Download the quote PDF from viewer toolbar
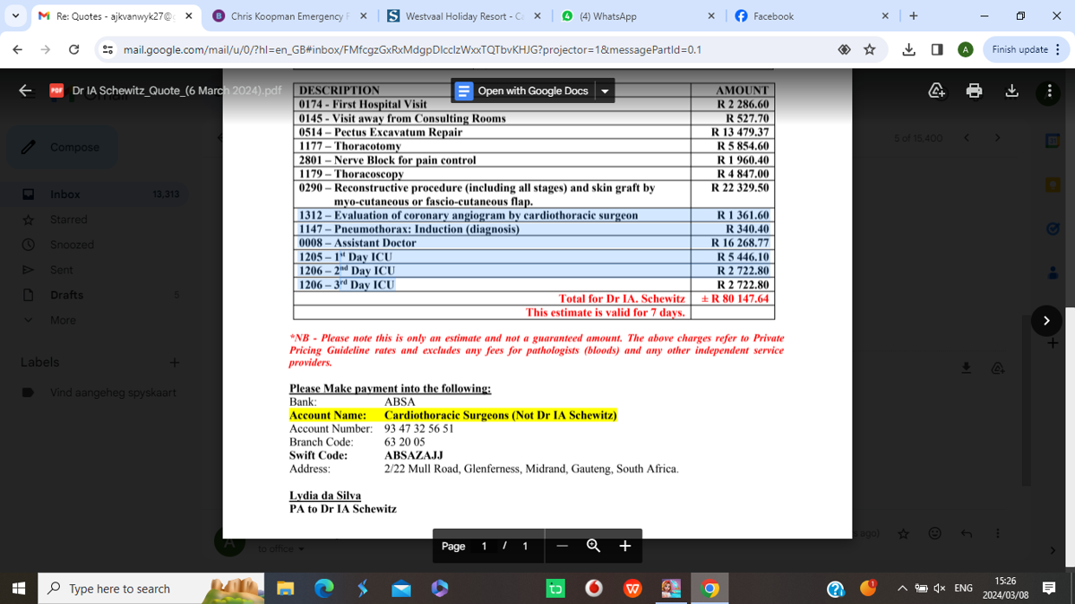The height and width of the screenshot is (604, 1075). click(1012, 91)
